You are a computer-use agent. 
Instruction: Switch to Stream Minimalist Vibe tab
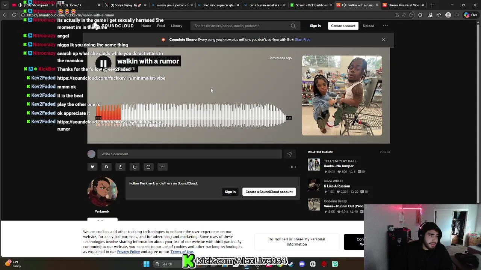tap(402, 5)
